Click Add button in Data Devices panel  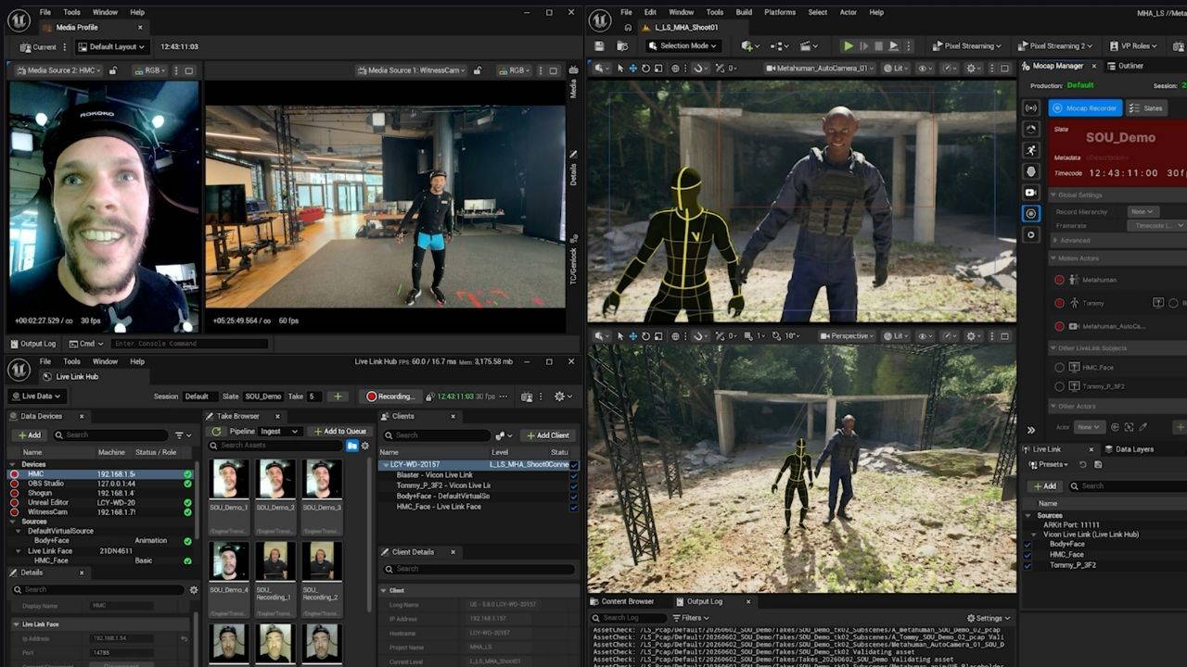[x=29, y=435]
